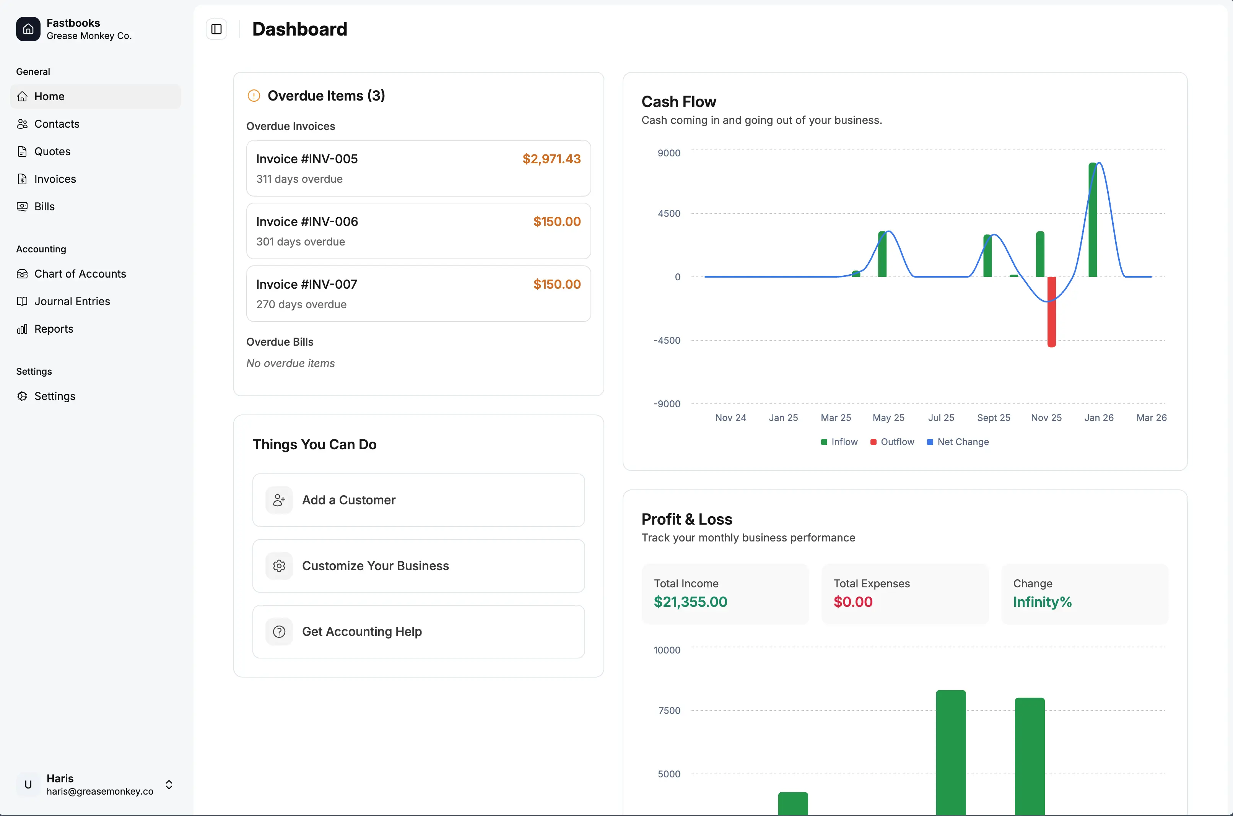Click the Add a Customer button
Image resolution: width=1233 pixels, height=816 pixels.
418,500
